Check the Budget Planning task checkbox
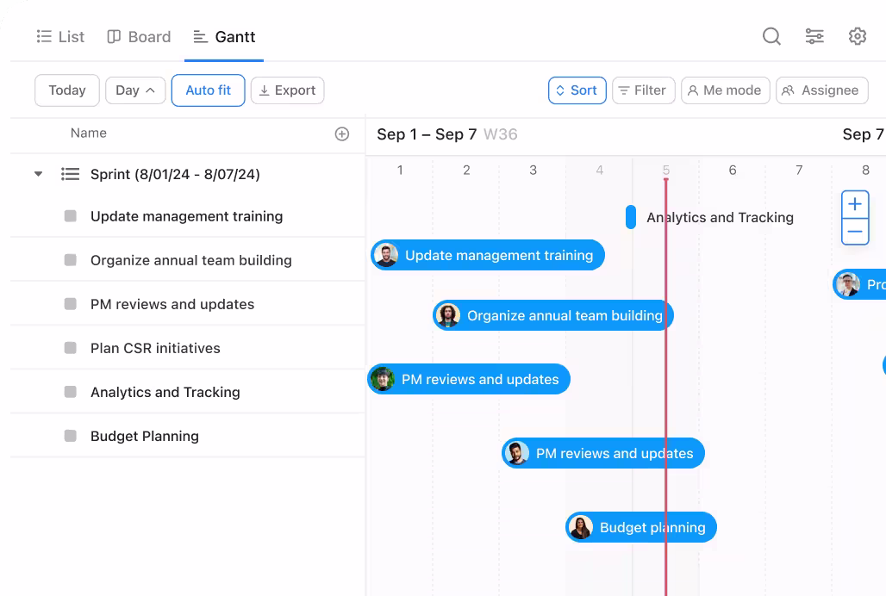The height and width of the screenshot is (596, 886). pos(69,436)
